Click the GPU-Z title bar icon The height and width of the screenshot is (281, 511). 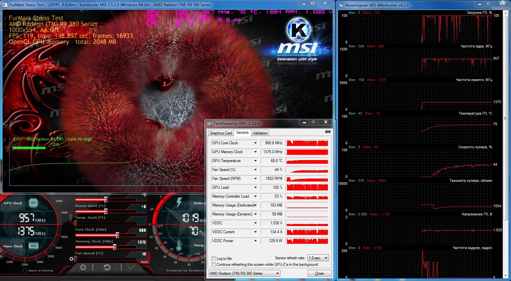(209, 123)
